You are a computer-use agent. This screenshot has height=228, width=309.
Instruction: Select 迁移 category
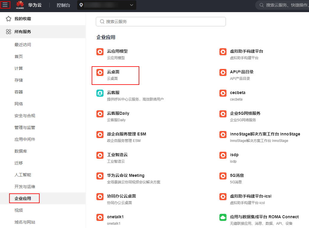click(x=19, y=163)
